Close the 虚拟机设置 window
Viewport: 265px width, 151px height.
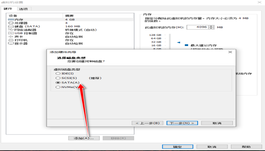click(259, 2)
